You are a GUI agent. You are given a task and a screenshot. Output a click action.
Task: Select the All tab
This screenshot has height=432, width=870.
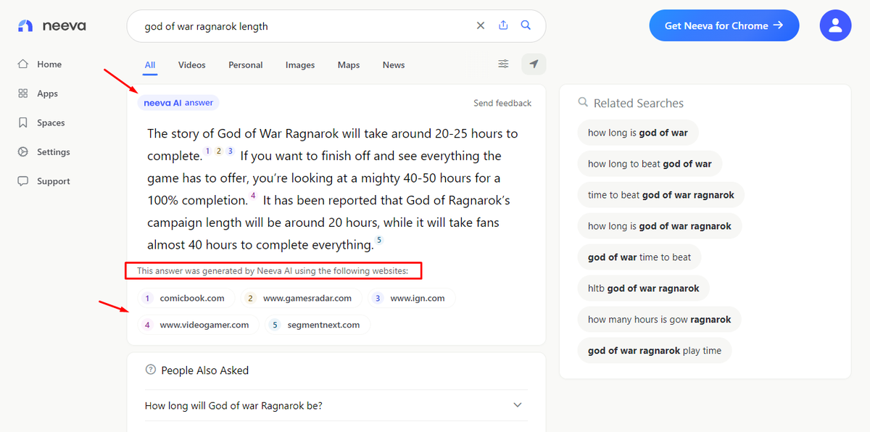150,65
